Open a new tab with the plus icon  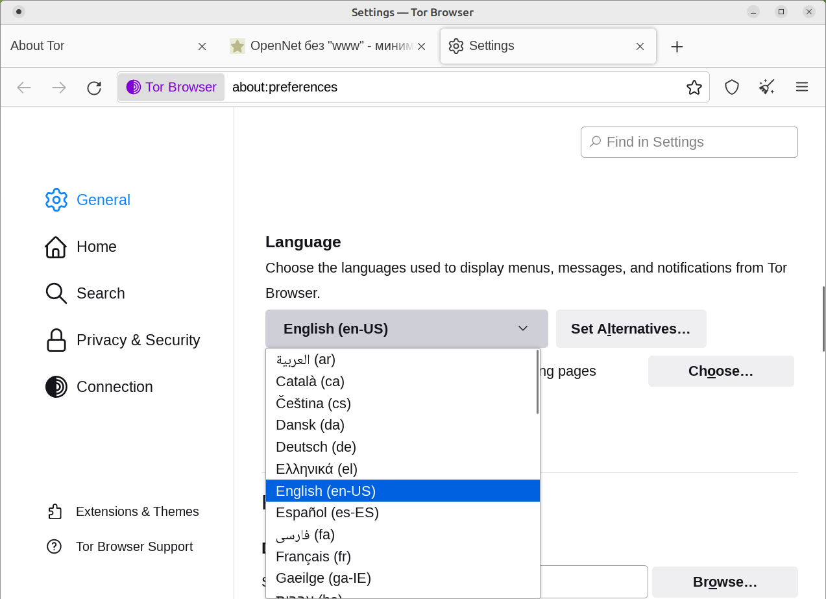point(677,46)
